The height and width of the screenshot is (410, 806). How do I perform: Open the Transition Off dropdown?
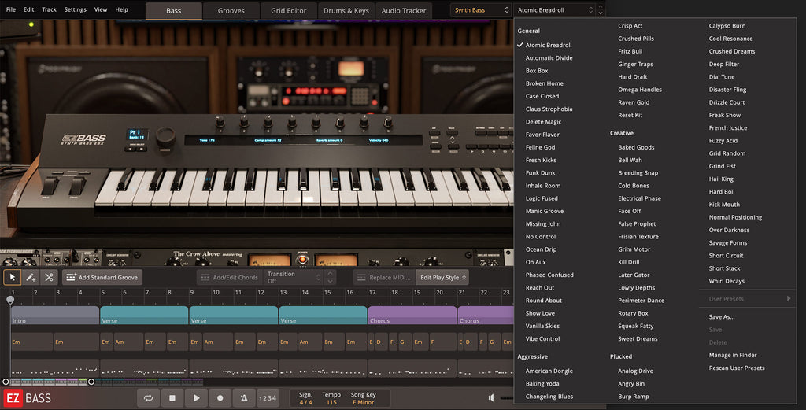(294, 278)
